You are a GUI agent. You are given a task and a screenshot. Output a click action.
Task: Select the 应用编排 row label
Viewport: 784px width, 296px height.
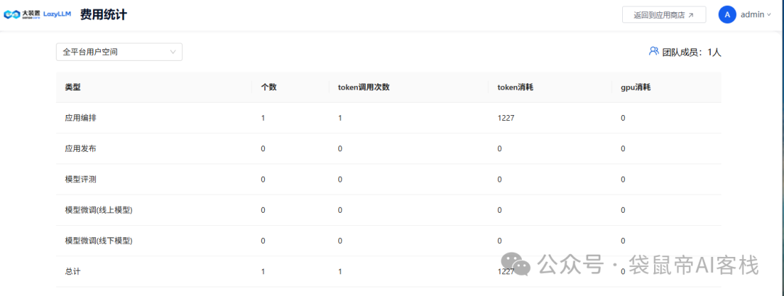tap(81, 118)
